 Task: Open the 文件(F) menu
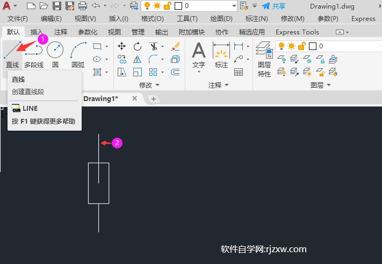pyautogui.click(x=18, y=18)
